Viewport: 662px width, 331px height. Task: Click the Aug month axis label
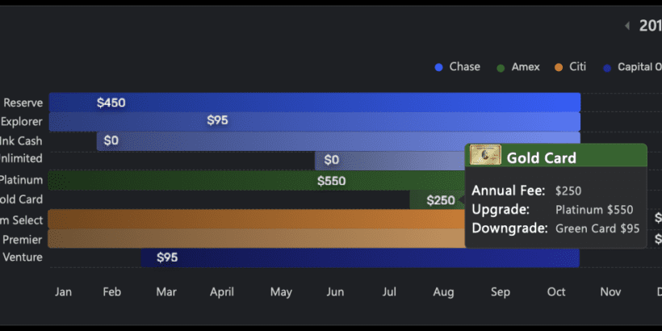point(443,292)
